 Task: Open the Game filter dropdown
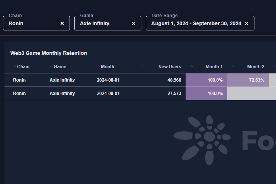click(108, 23)
